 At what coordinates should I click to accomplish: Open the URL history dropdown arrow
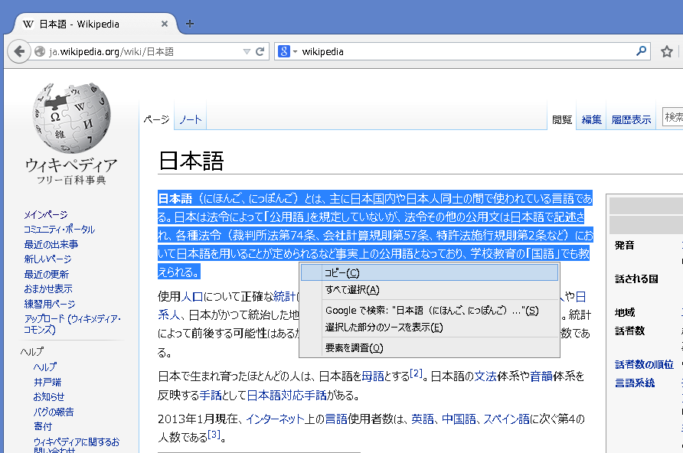[x=247, y=52]
